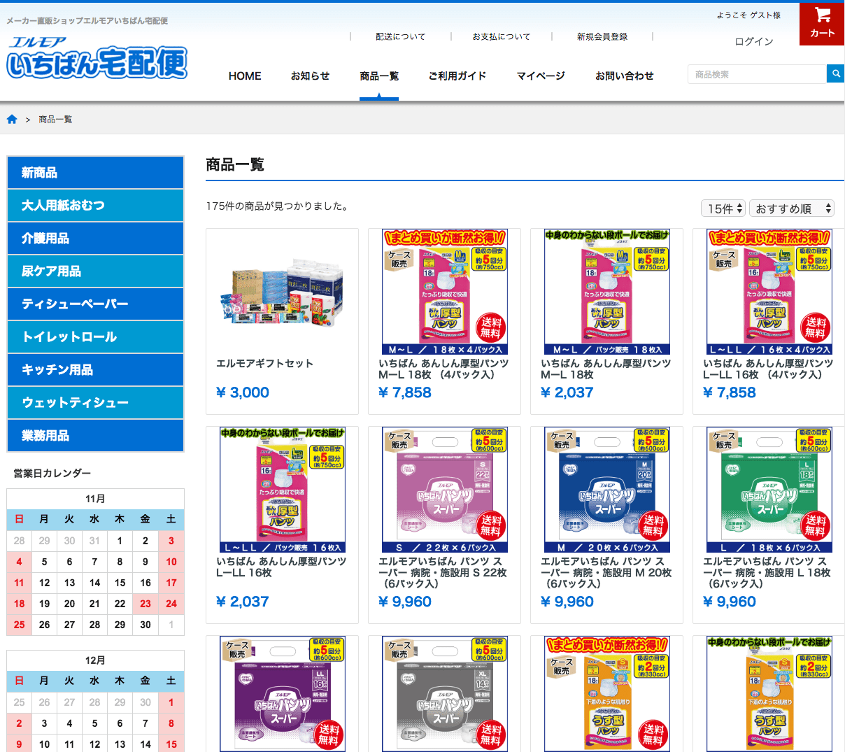Open the おすすめ順 sort order dropdown
The image size is (845, 752).
[791, 208]
